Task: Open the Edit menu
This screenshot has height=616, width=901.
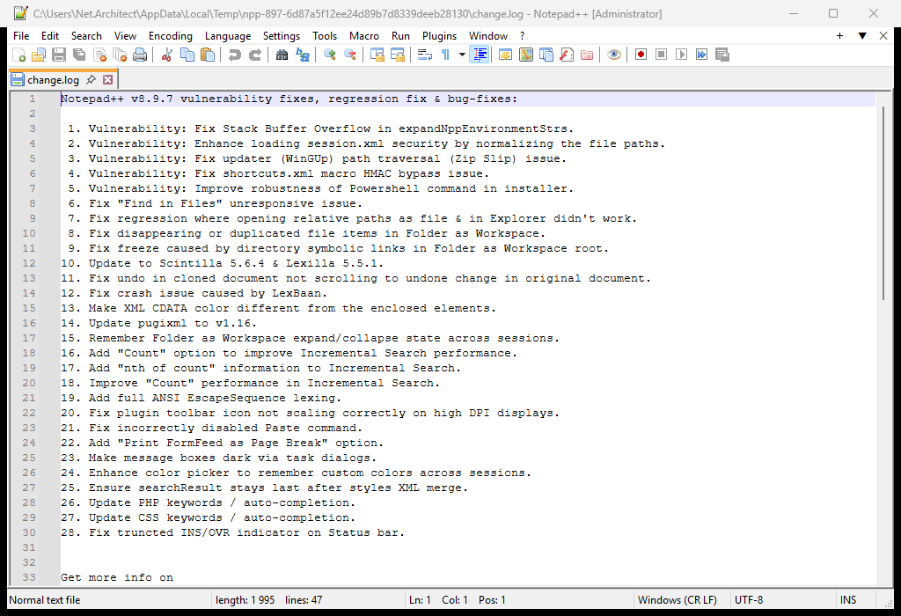Action: tap(50, 35)
